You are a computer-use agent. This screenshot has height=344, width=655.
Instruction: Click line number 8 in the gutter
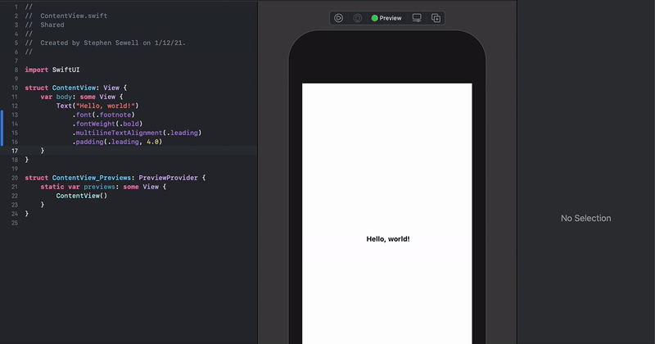[x=16, y=70]
